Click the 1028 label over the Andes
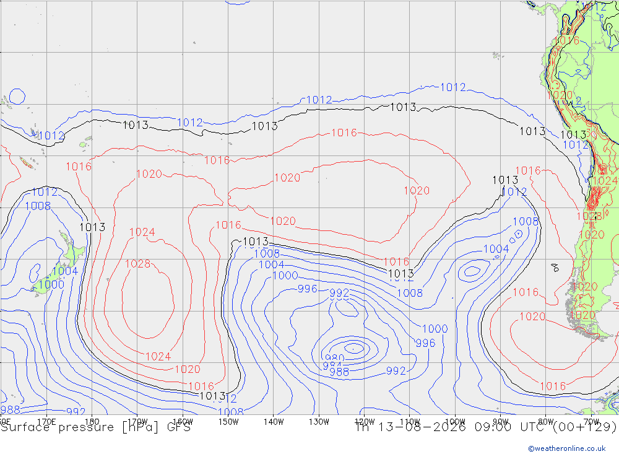 click(589, 216)
